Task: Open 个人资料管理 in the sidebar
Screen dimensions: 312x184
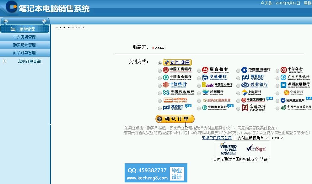Action: (24, 37)
